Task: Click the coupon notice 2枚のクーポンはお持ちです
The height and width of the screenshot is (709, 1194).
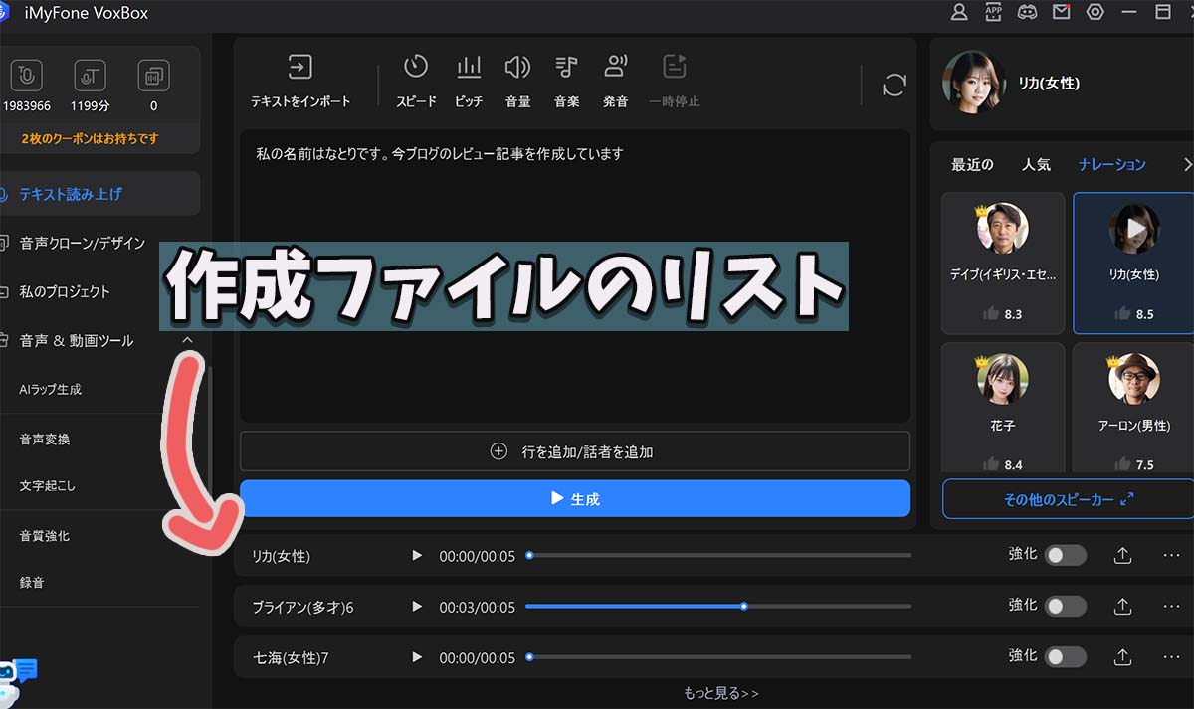Action: pos(90,138)
